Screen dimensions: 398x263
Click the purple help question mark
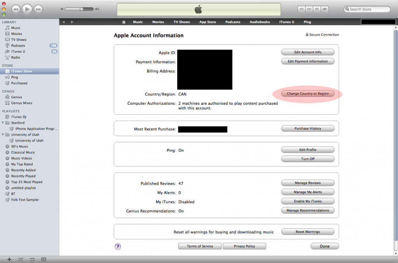[118, 247]
